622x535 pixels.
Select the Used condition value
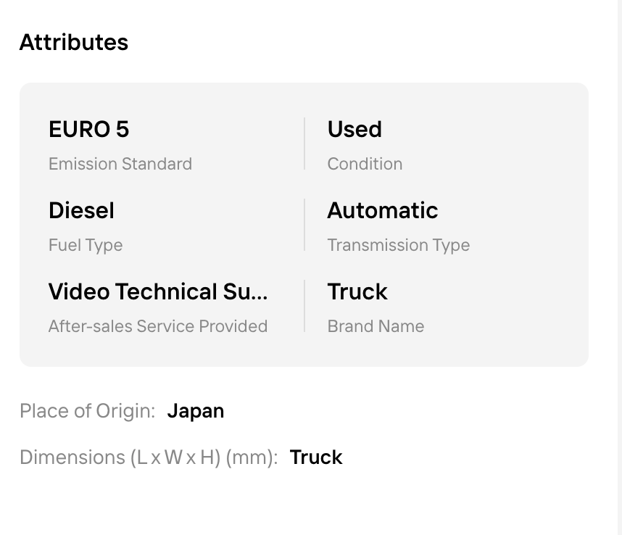[354, 129]
